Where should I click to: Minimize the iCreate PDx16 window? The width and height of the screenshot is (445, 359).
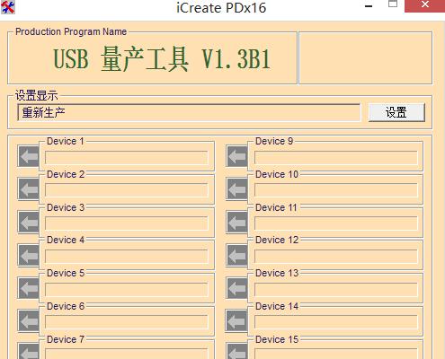[x=369, y=6]
